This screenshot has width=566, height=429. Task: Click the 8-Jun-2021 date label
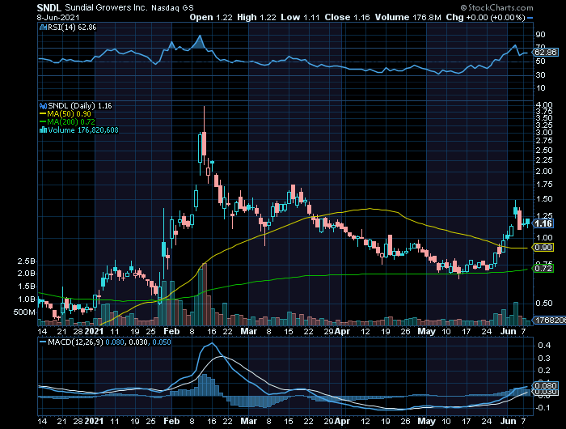click(58, 17)
